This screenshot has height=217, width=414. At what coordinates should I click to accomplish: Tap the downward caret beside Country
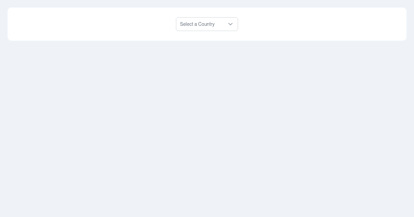[x=230, y=24]
